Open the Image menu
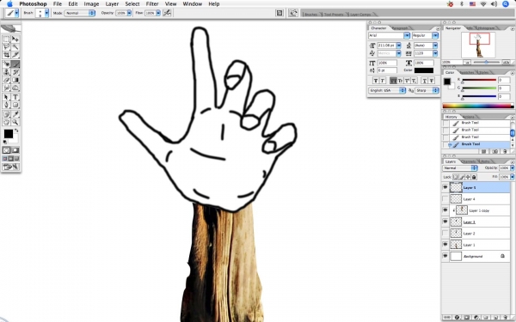 (91, 4)
